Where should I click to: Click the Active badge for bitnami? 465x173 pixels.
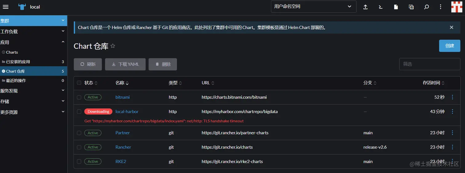93,97
